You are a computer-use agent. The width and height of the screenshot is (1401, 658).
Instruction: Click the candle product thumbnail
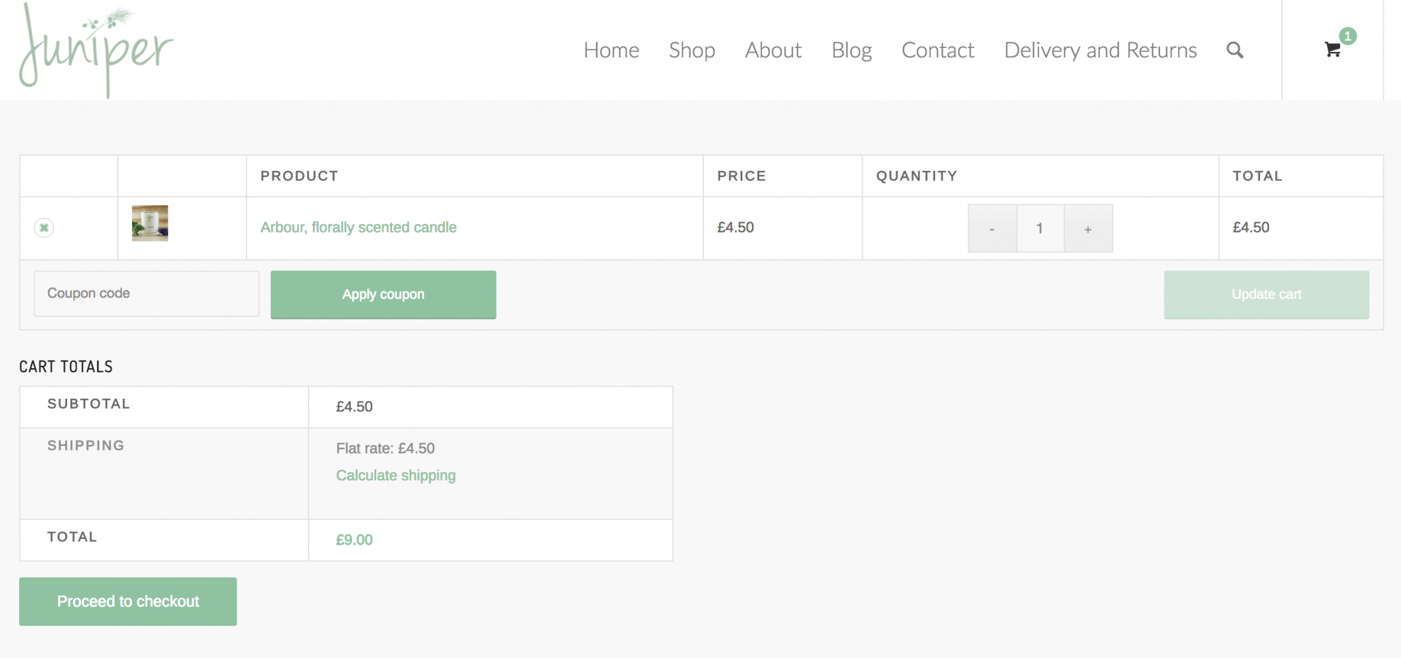point(150,223)
